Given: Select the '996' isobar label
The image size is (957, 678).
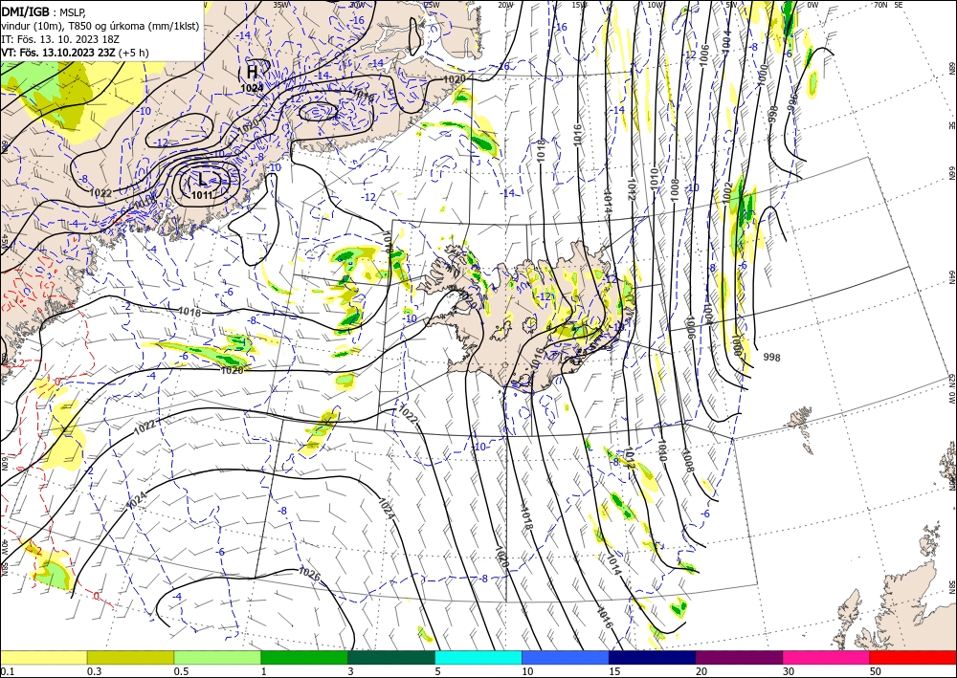Looking at the screenshot, I should (791, 101).
